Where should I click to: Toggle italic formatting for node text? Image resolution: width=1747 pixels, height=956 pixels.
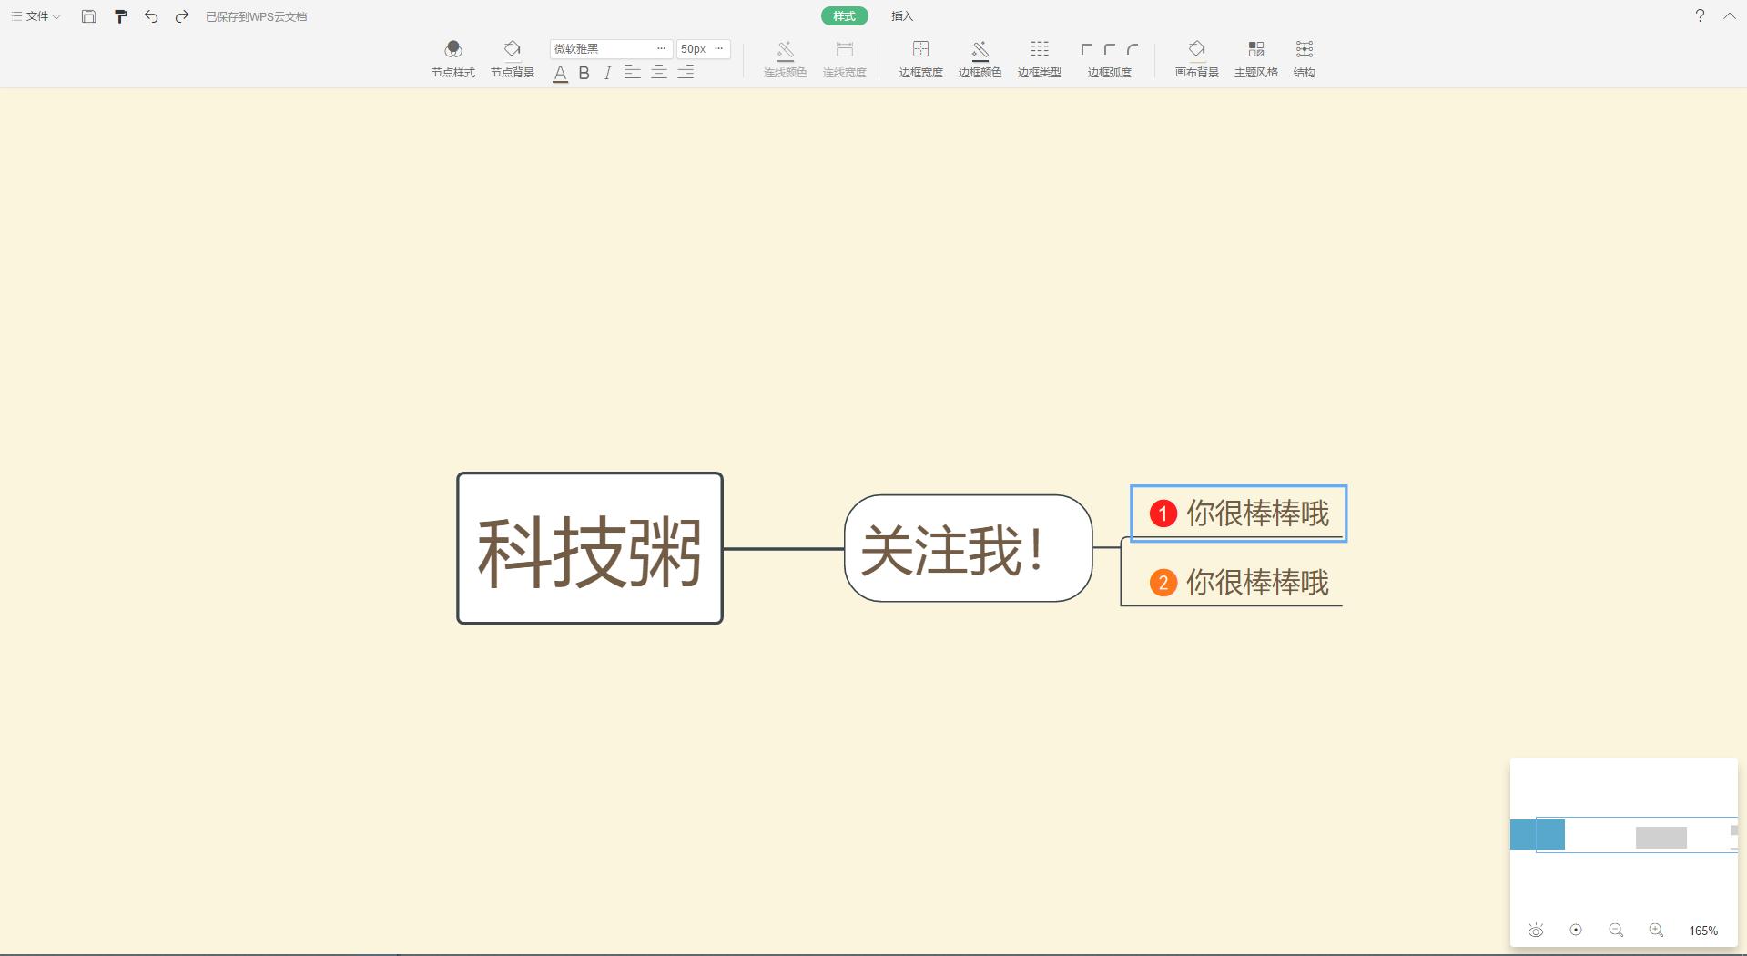tap(607, 74)
